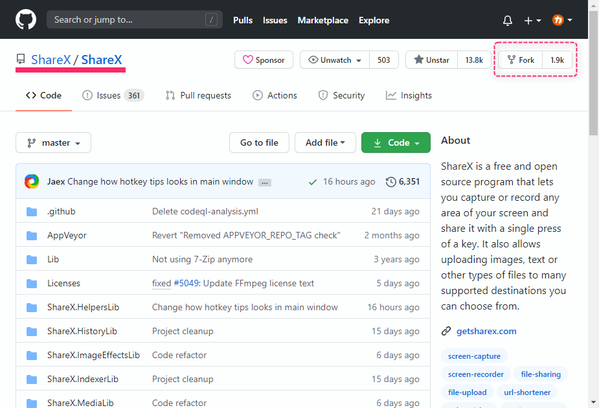Open Jaex author link

click(56, 181)
